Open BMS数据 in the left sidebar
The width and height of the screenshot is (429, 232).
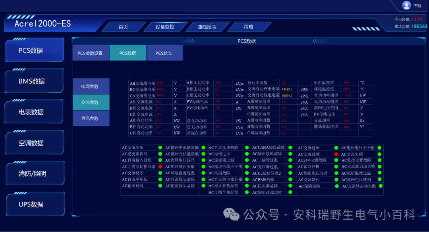pyautogui.click(x=34, y=81)
